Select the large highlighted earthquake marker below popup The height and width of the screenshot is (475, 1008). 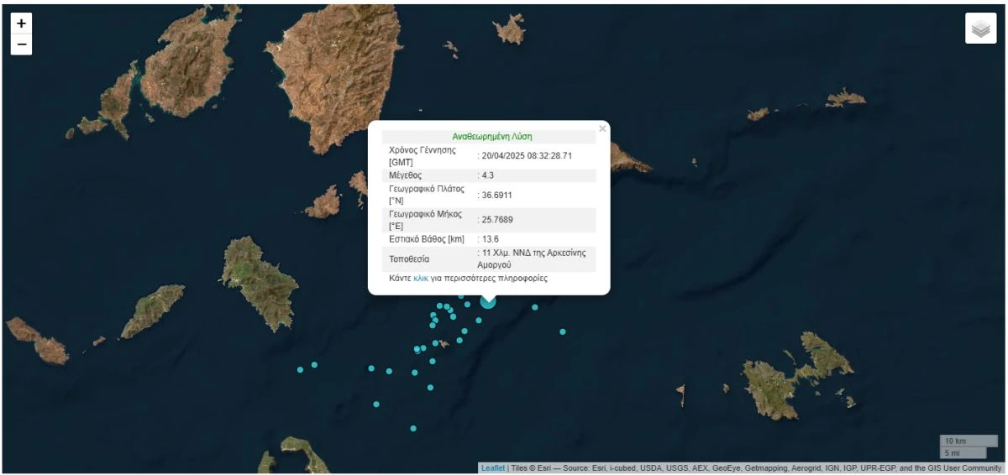pos(488,300)
